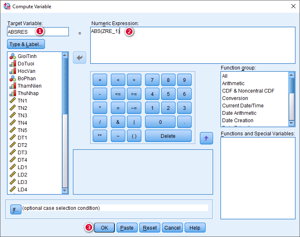The image size is (300, 237).
Task: Select the GioiTinh nominal variable
Action: pyautogui.click(x=27, y=56)
